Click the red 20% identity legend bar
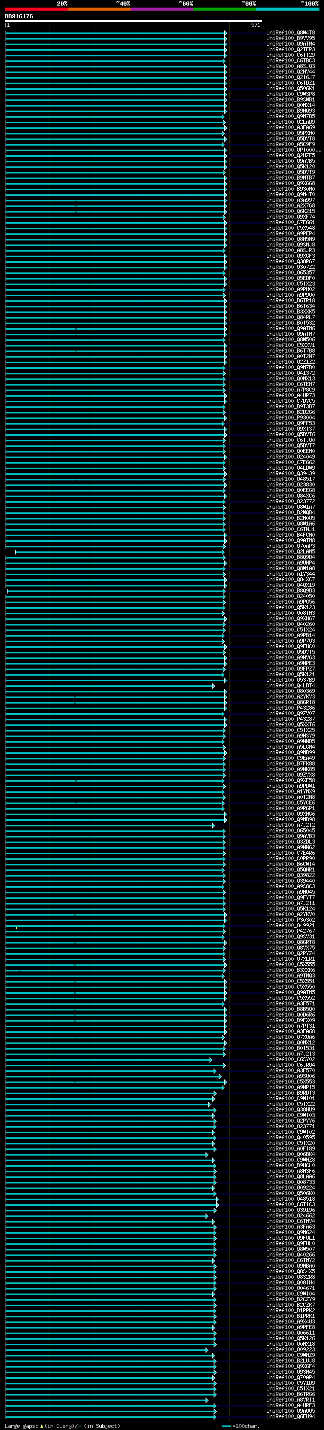The height and width of the screenshot is (1430, 324). 36,9
